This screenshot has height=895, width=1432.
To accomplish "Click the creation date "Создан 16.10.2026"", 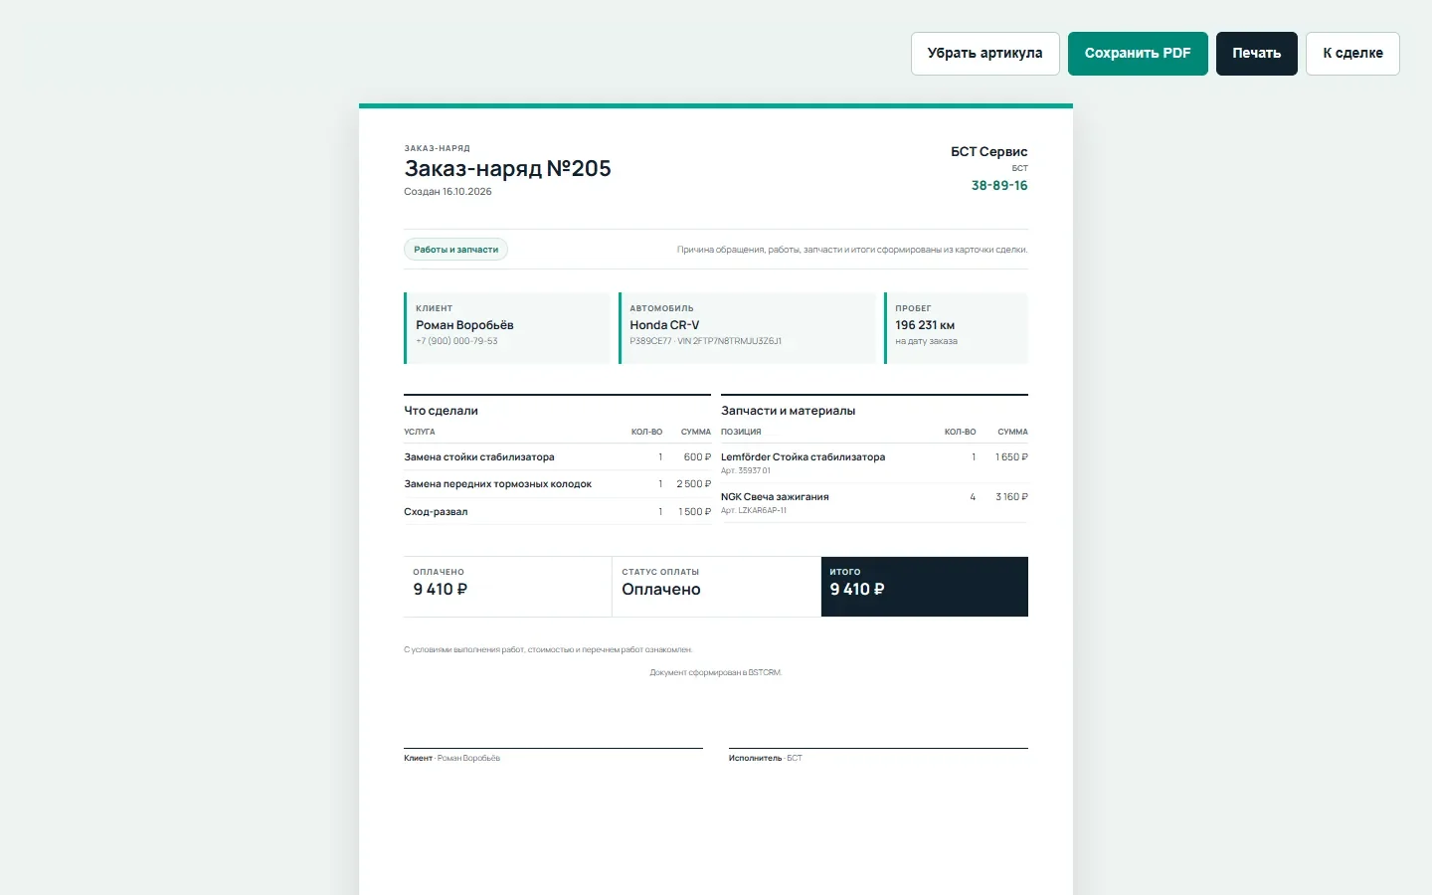I will point(447,192).
